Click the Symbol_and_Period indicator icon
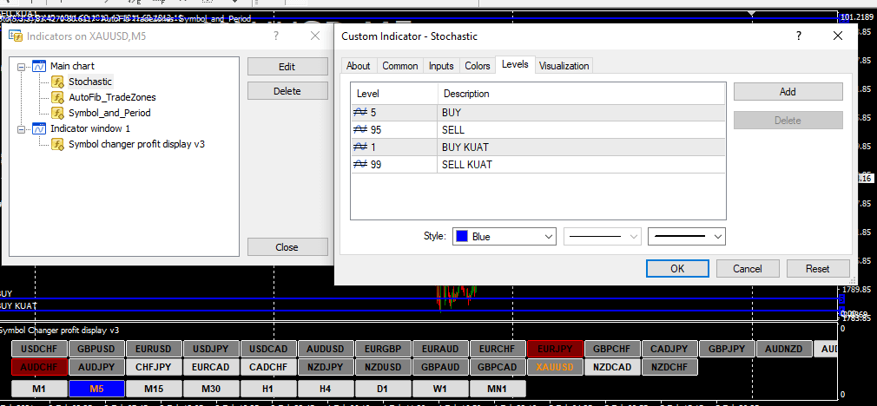 coord(57,113)
